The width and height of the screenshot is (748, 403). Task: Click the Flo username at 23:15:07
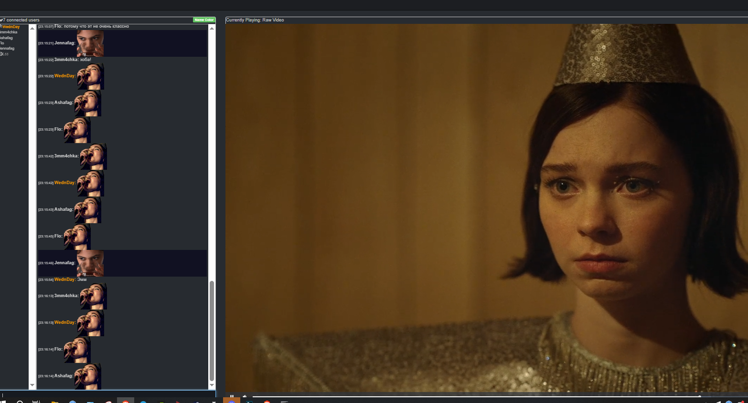tap(58, 26)
